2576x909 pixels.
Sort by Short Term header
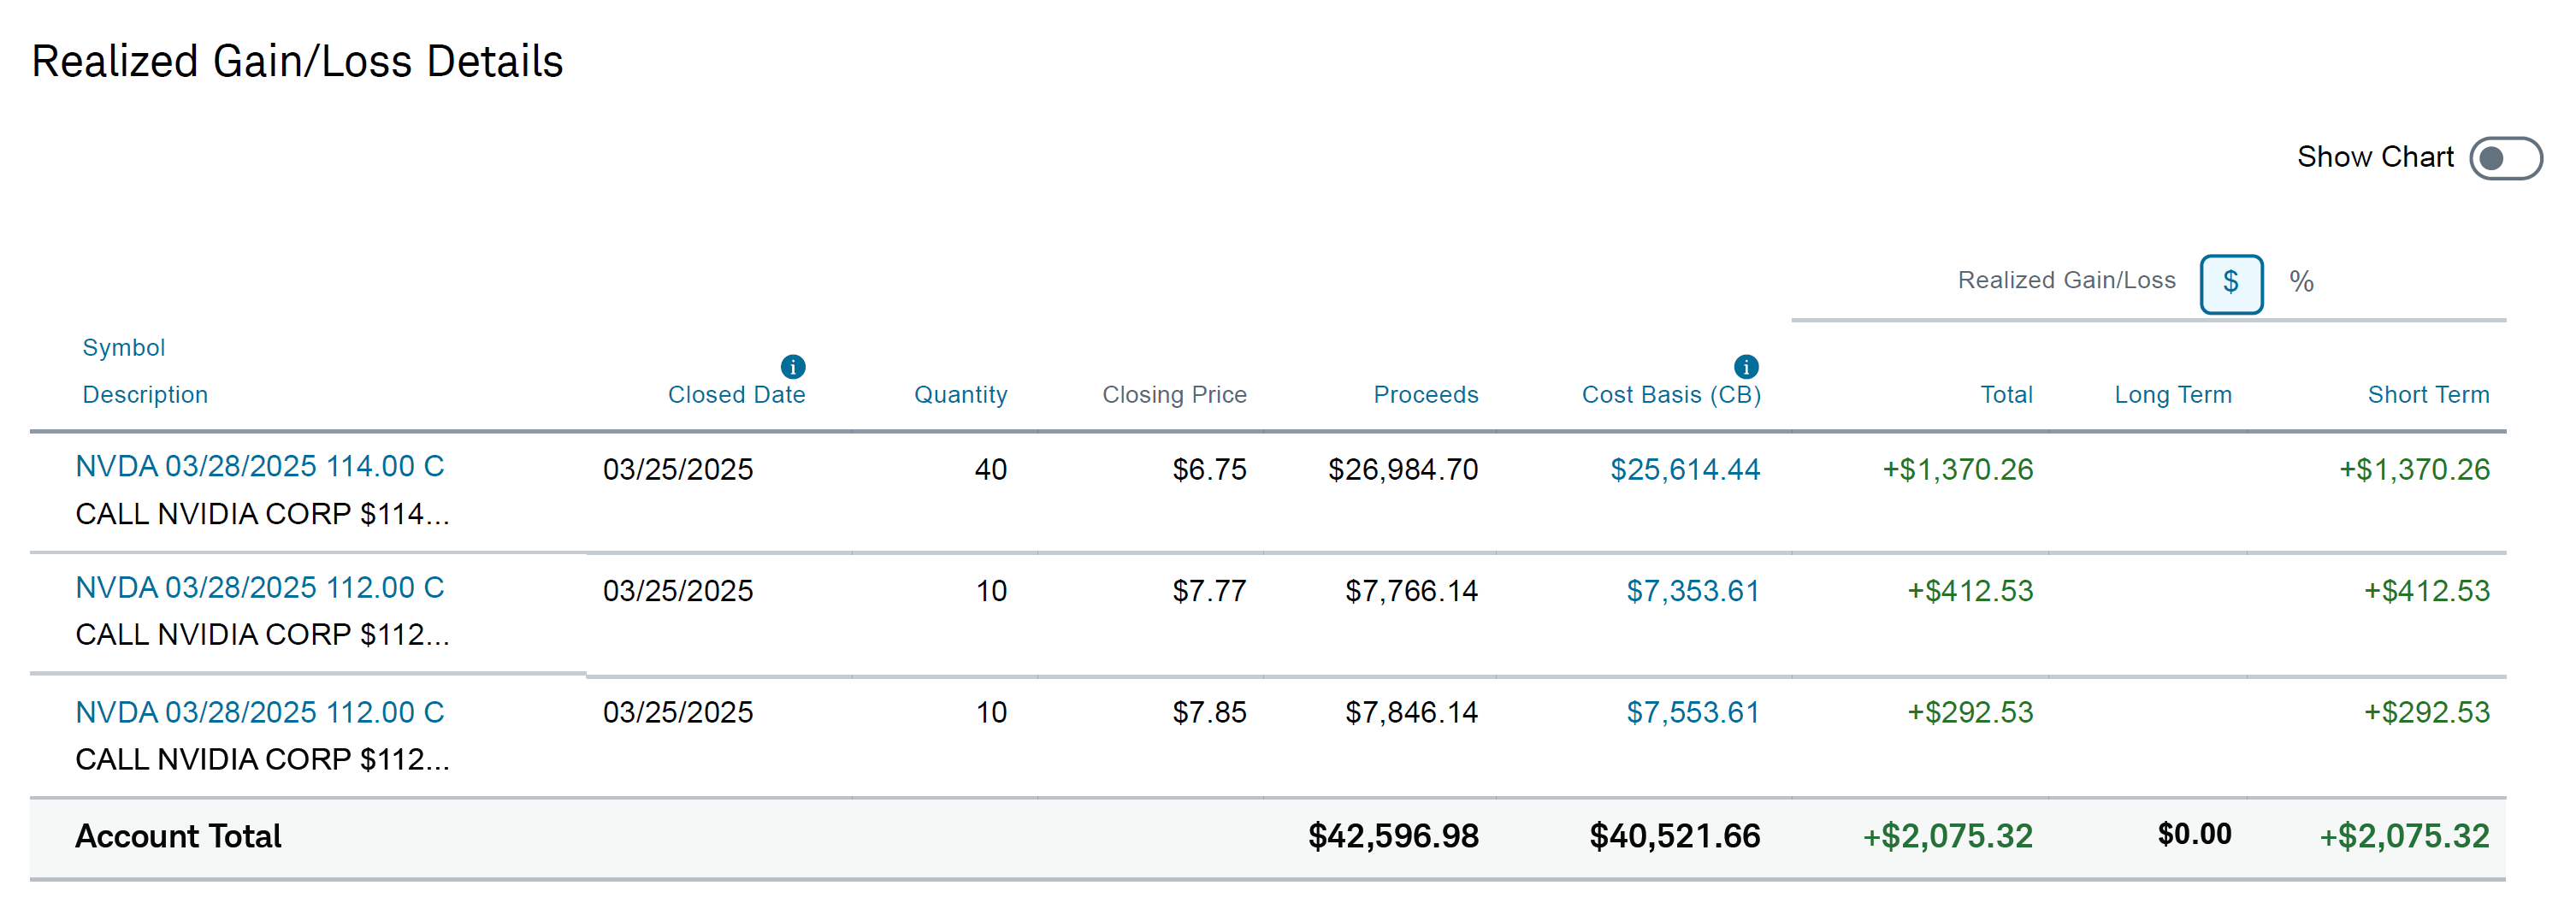click(x=2428, y=395)
